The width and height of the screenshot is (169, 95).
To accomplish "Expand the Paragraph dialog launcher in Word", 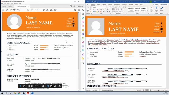I will (x=126, y=14).
